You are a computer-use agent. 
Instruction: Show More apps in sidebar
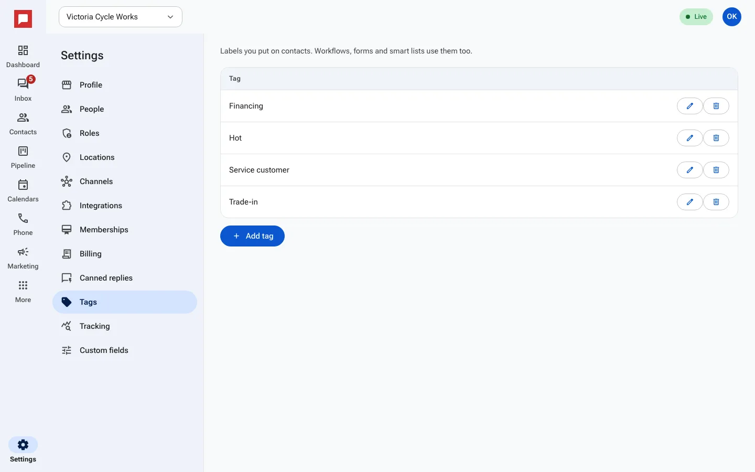23,291
